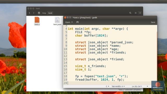This screenshot has width=167, height=94.
Task: Go forward in the Files window
Action: [34, 13]
